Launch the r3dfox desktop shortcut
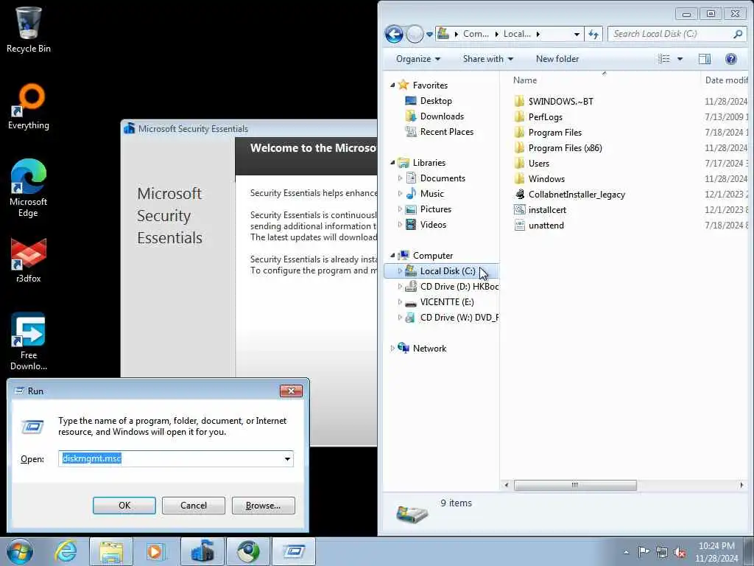754x566 pixels. [29, 260]
